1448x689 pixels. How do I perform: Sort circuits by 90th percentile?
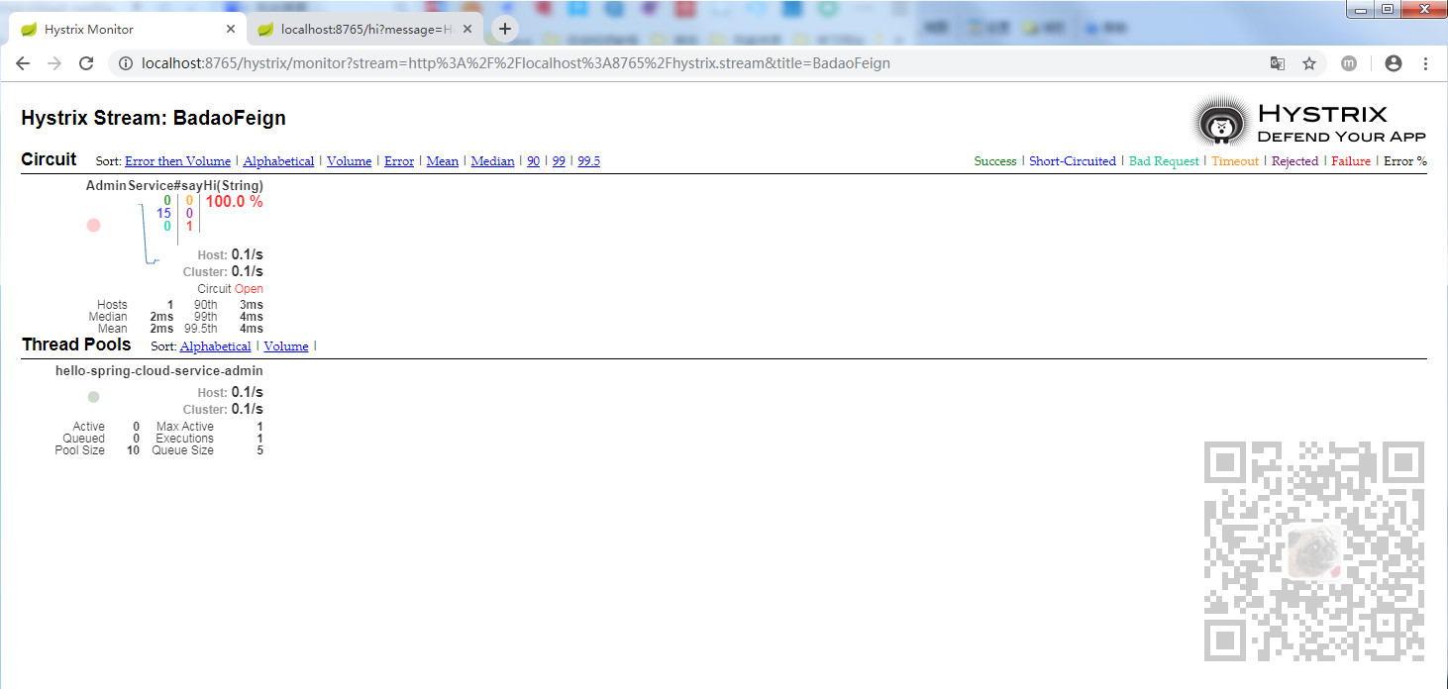coord(533,161)
